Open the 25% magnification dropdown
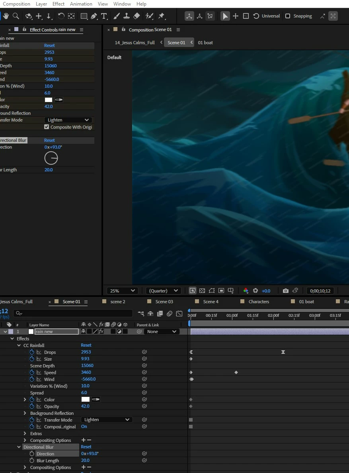This screenshot has height=473, width=349. pos(122,290)
